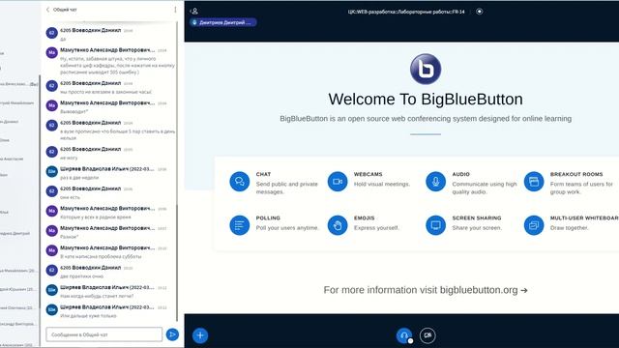Click the BREAKOUT ROOMS icon
619x348 pixels.
(x=534, y=182)
